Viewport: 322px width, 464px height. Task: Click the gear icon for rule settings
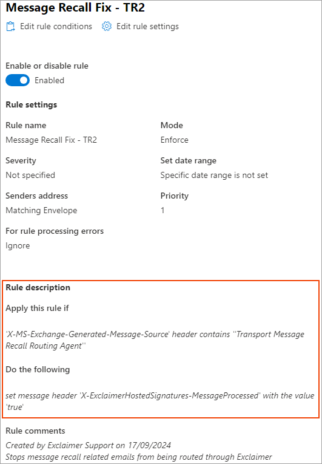[x=107, y=26]
